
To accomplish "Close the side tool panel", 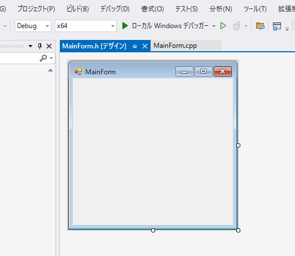I will click(49, 46).
